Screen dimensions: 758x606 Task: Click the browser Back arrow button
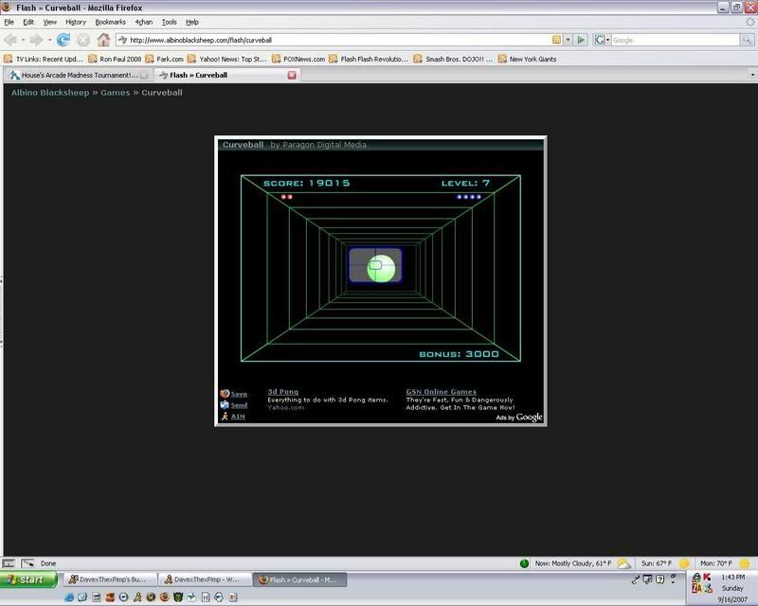click(11, 40)
